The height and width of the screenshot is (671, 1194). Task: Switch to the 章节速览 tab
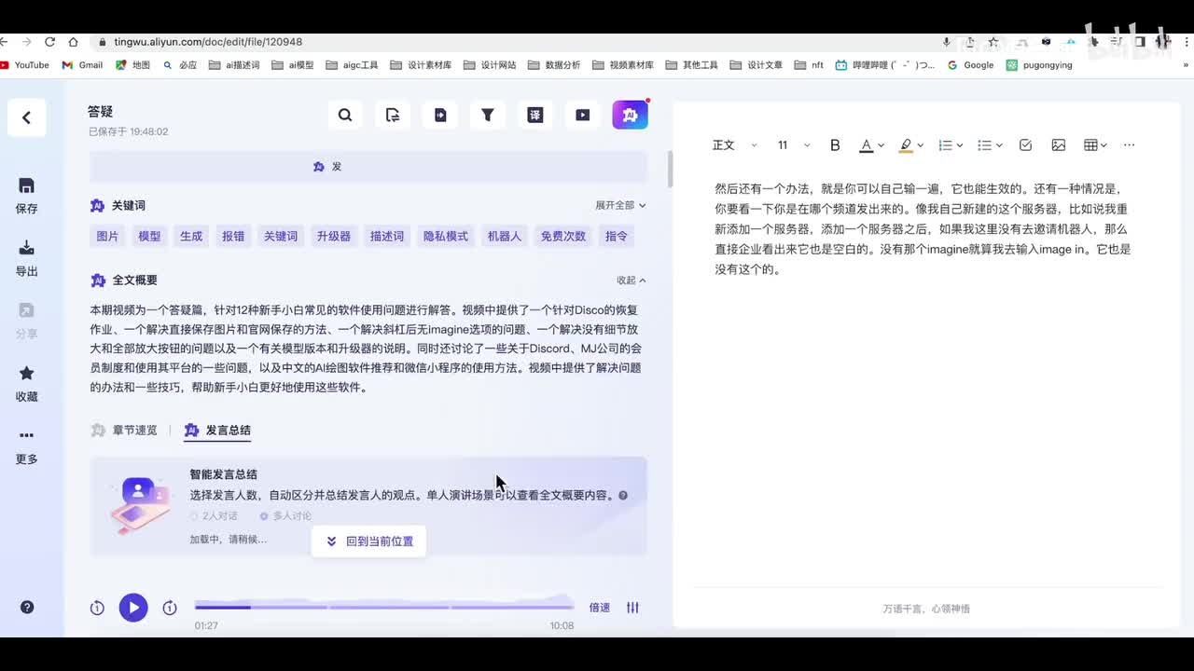(125, 431)
